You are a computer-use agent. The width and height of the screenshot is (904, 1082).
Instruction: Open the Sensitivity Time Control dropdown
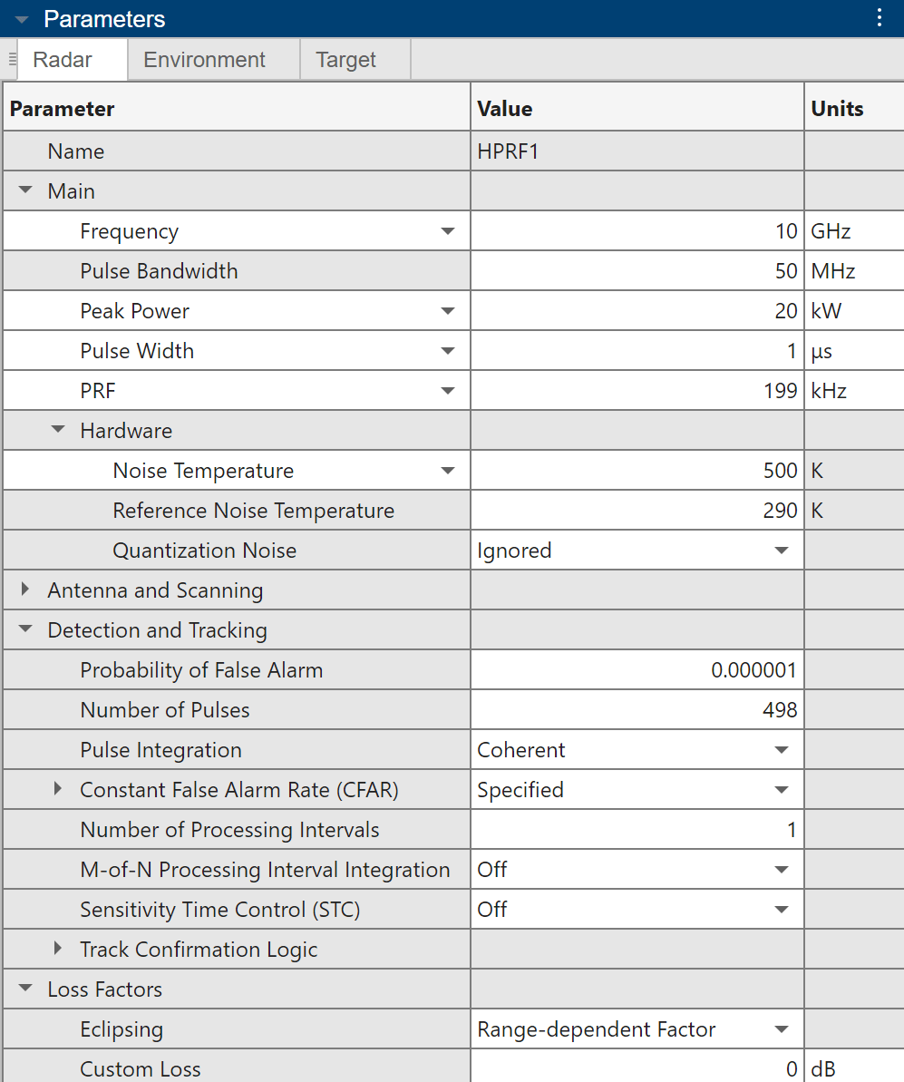point(781,910)
